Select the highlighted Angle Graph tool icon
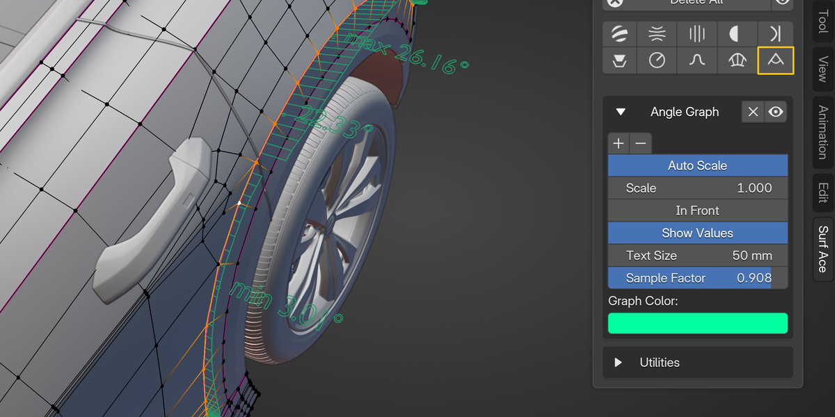 (x=775, y=60)
